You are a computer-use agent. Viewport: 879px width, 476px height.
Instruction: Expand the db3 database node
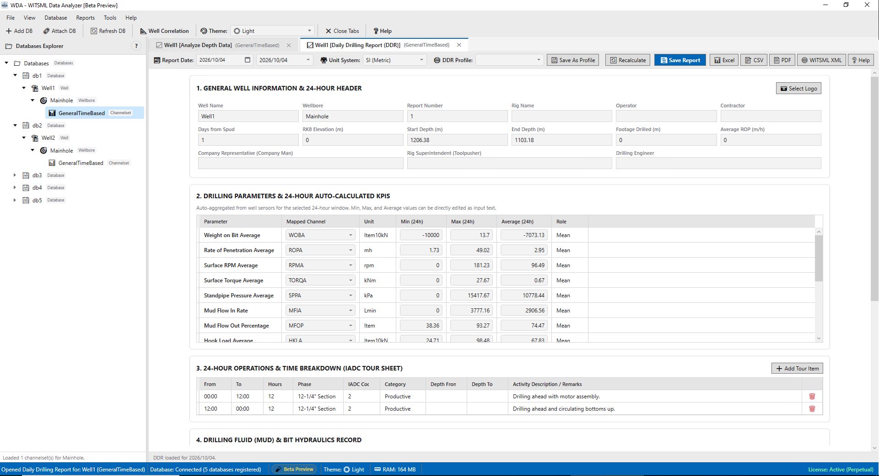[x=15, y=175]
